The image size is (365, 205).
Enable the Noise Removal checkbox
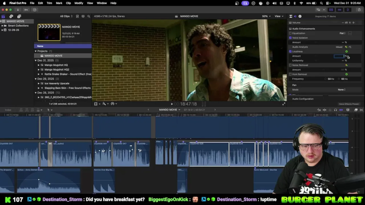point(290,65)
